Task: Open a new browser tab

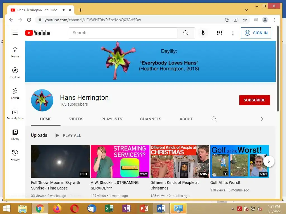Action: coord(80,10)
